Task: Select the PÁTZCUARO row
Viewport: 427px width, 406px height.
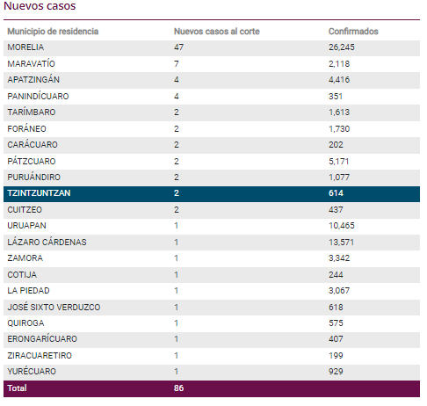Action: (x=212, y=162)
